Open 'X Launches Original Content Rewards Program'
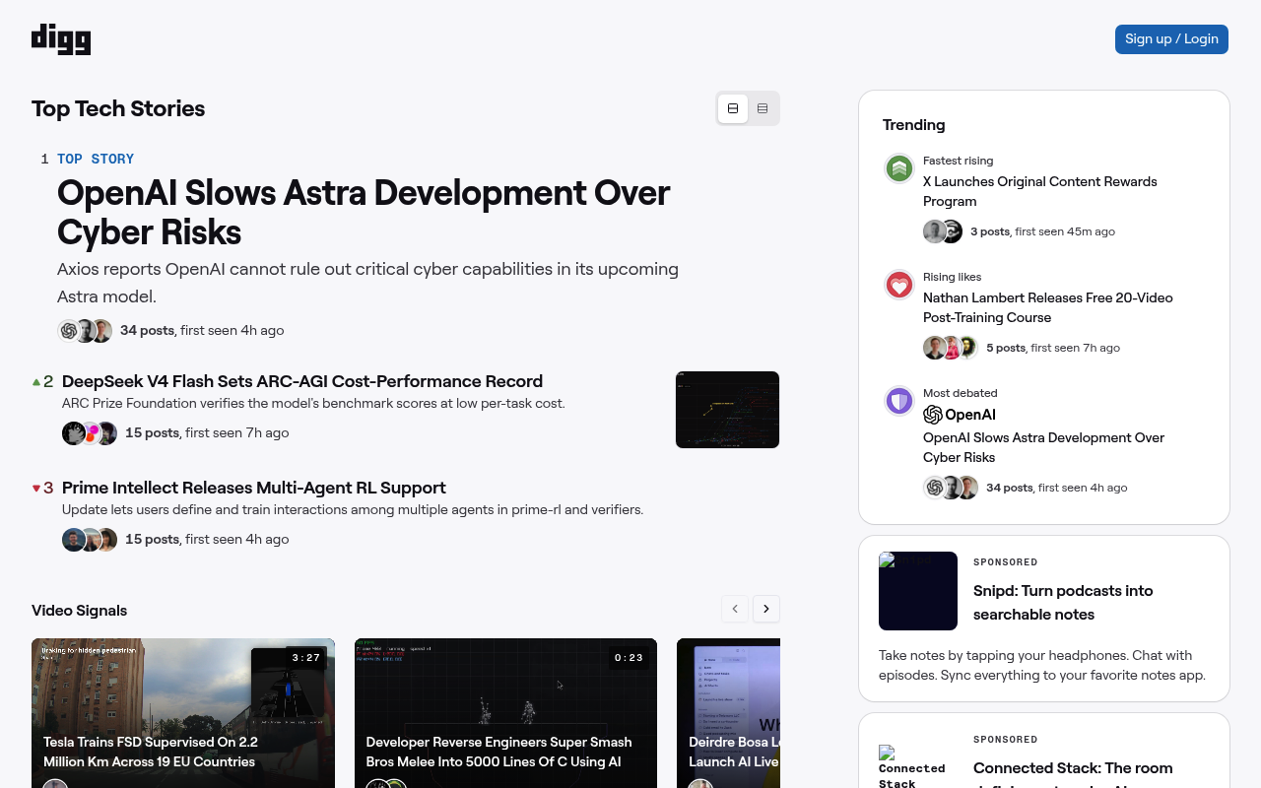Viewport: 1261px width, 788px height. [1040, 191]
